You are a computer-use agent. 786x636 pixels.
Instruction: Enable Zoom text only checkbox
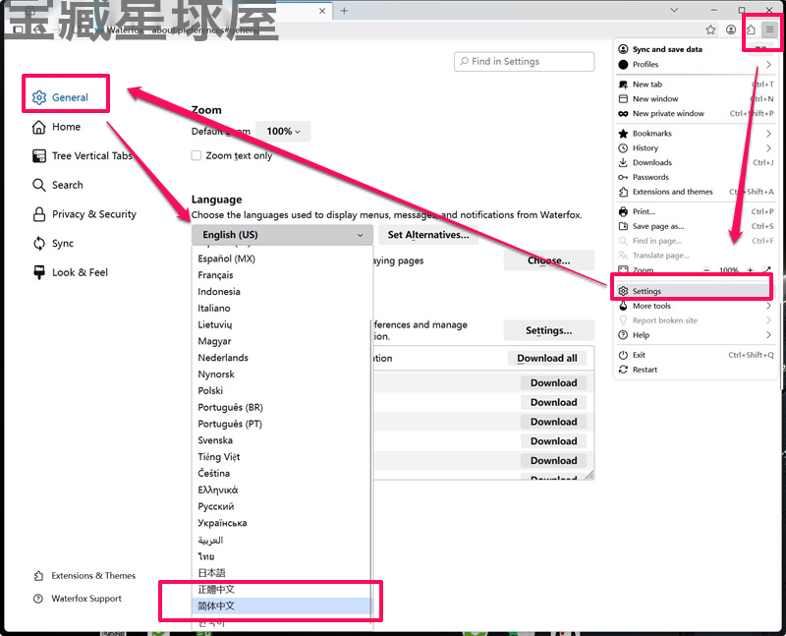196,155
